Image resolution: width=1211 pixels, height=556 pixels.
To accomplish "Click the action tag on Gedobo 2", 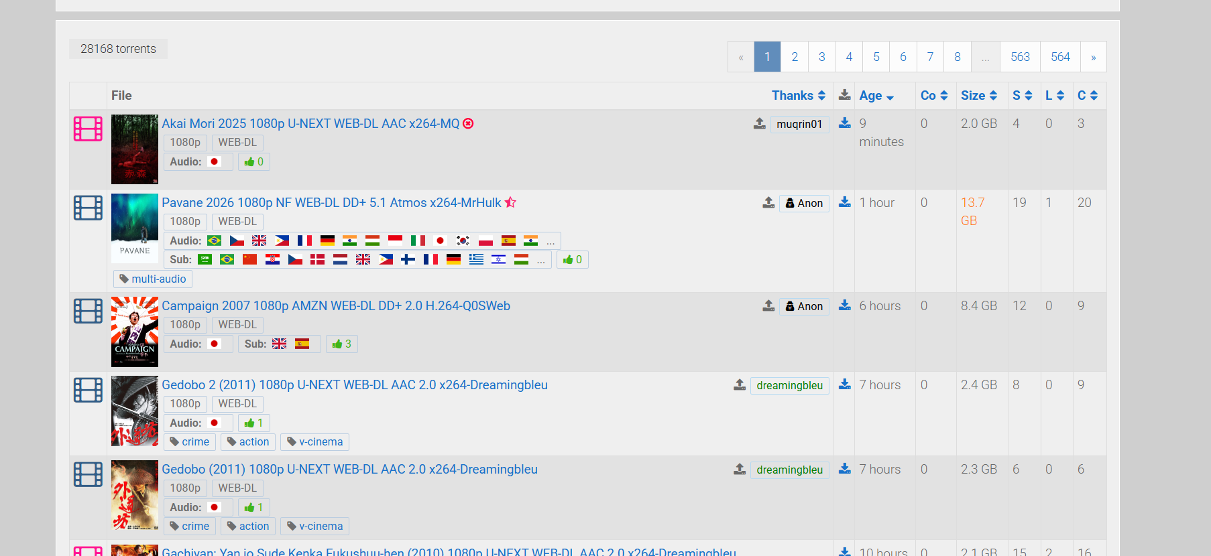I will [248, 441].
